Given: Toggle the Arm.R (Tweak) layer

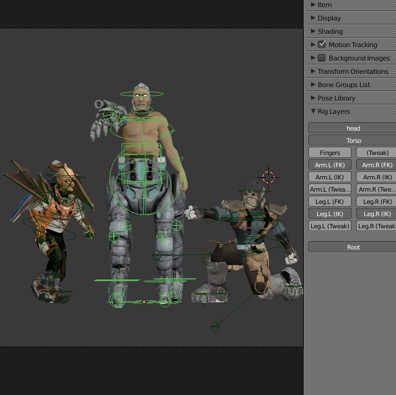Looking at the screenshot, I should coord(376,189).
